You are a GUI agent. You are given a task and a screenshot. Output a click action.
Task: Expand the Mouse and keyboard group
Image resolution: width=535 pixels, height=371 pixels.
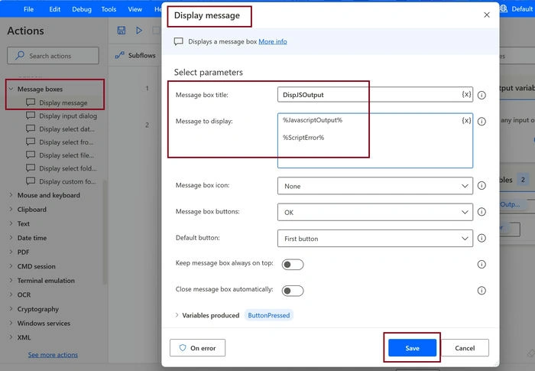11,195
